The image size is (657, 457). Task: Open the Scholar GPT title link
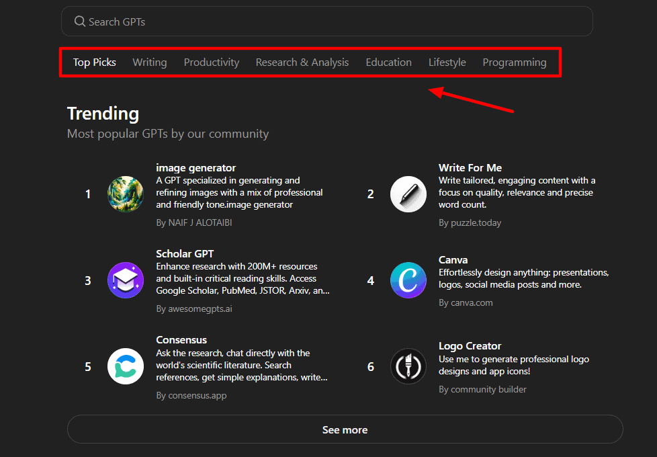coord(185,253)
